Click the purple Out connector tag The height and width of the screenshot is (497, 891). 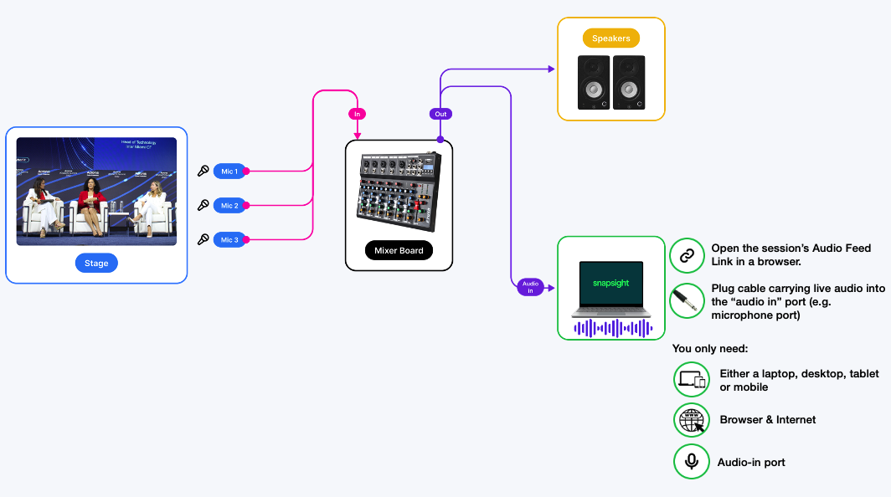440,114
